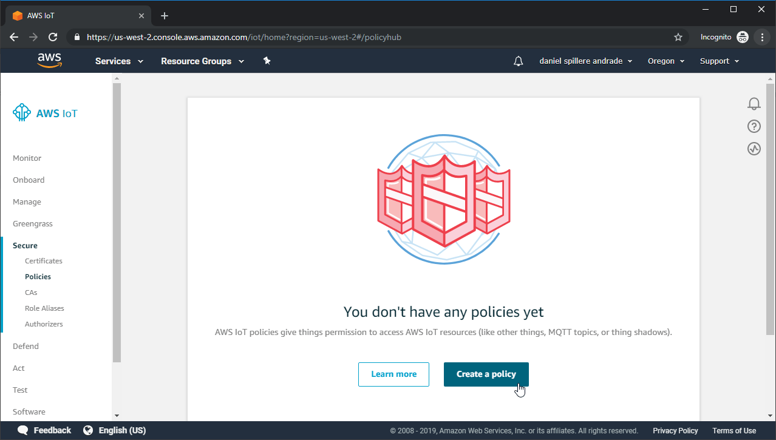Click the AWS logo home icon
776x440 pixels.
coord(49,61)
